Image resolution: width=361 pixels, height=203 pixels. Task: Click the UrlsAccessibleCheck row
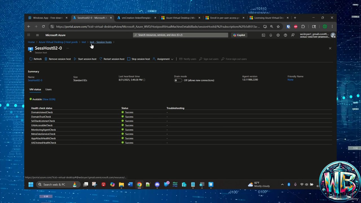(180, 125)
